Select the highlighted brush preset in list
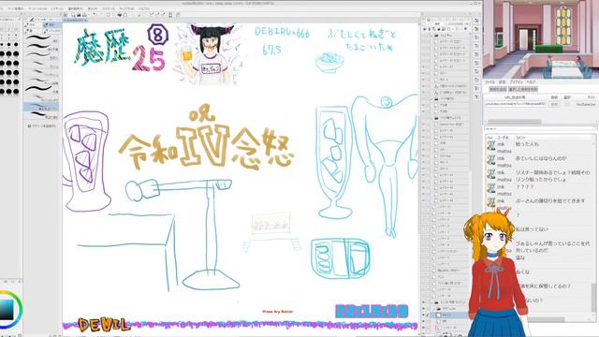 point(41,106)
